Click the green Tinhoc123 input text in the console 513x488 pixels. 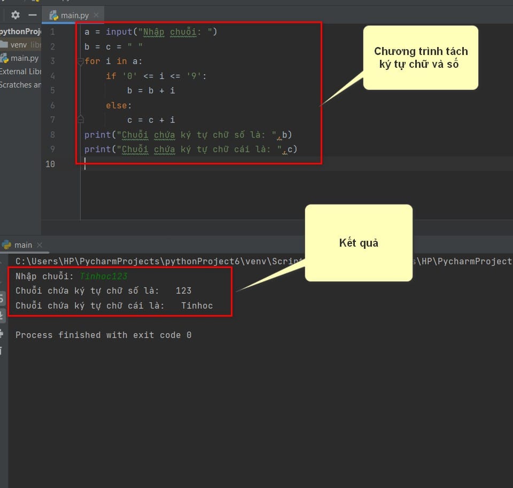(103, 276)
